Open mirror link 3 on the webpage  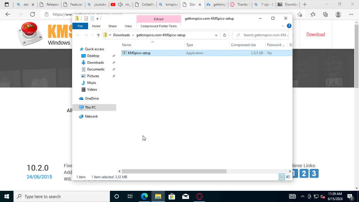[314, 174]
